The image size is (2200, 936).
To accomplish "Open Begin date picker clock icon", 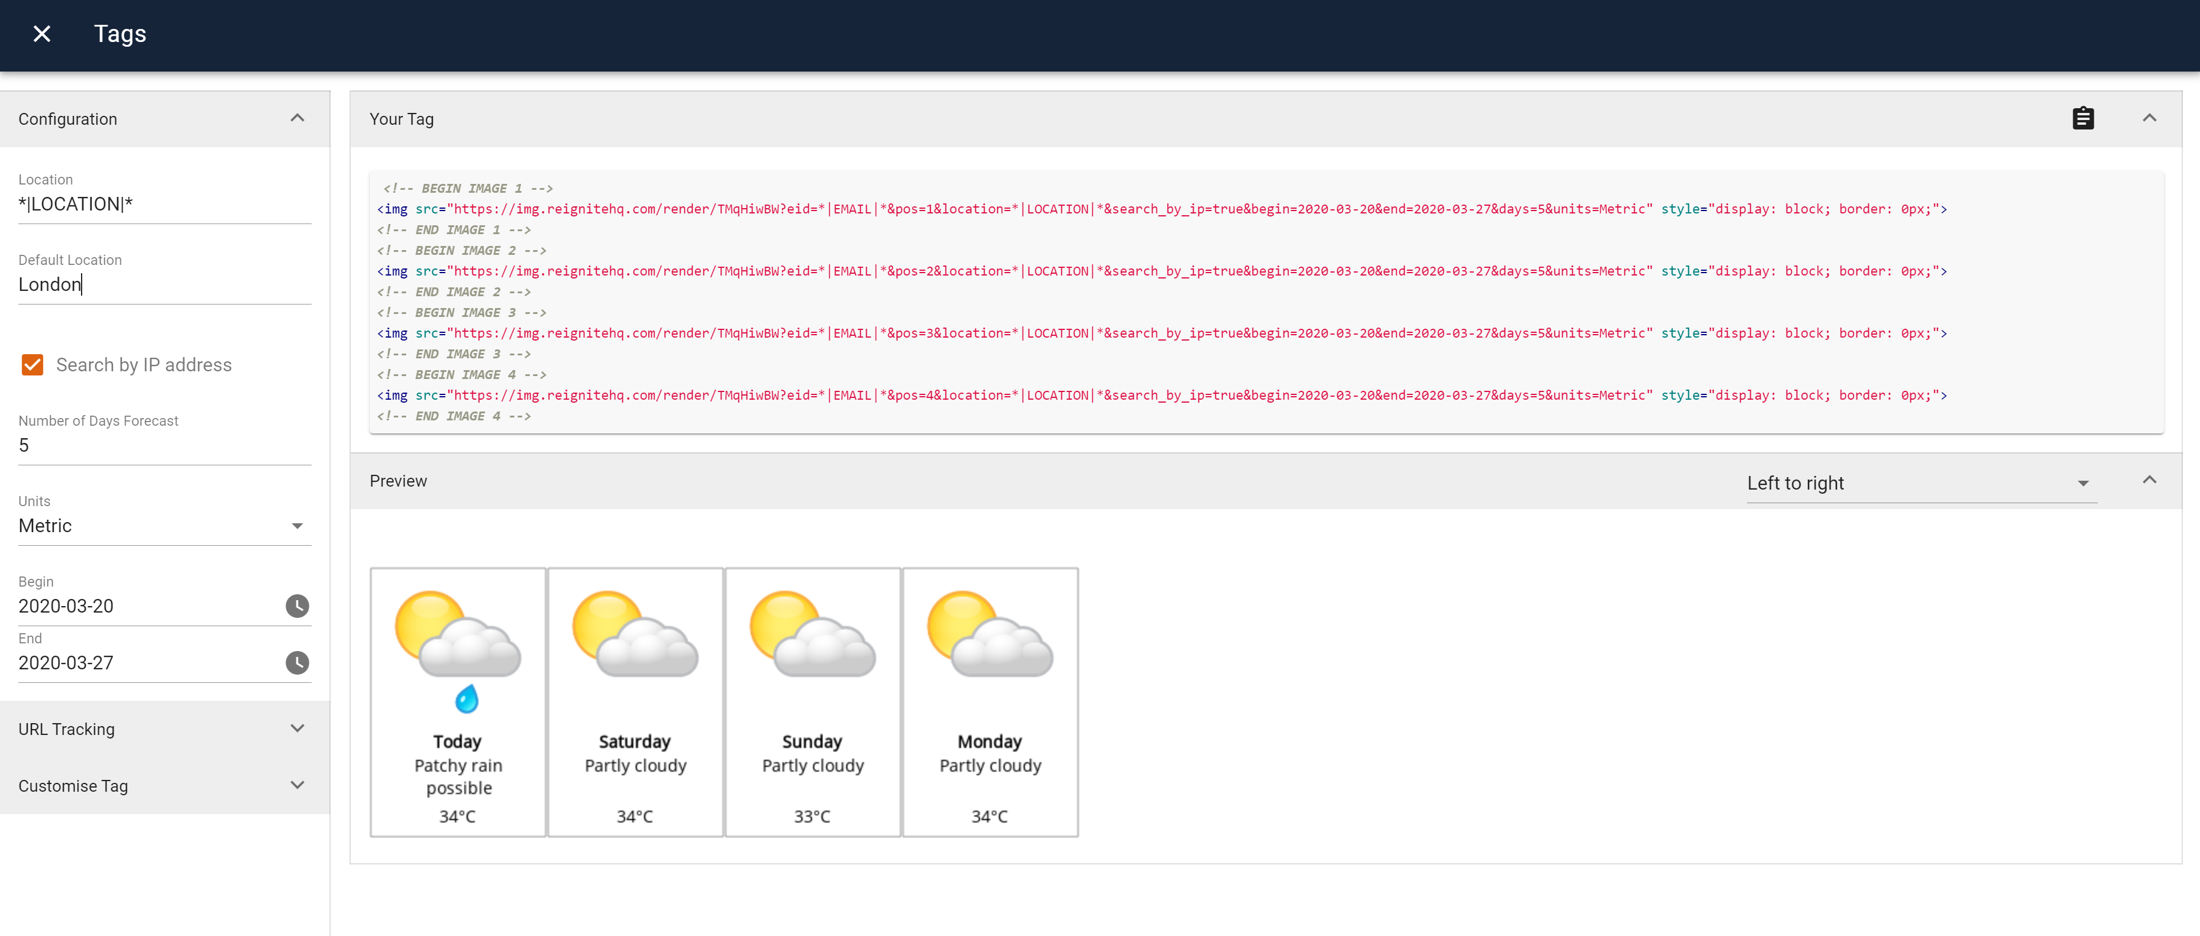I will pyautogui.click(x=296, y=606).
